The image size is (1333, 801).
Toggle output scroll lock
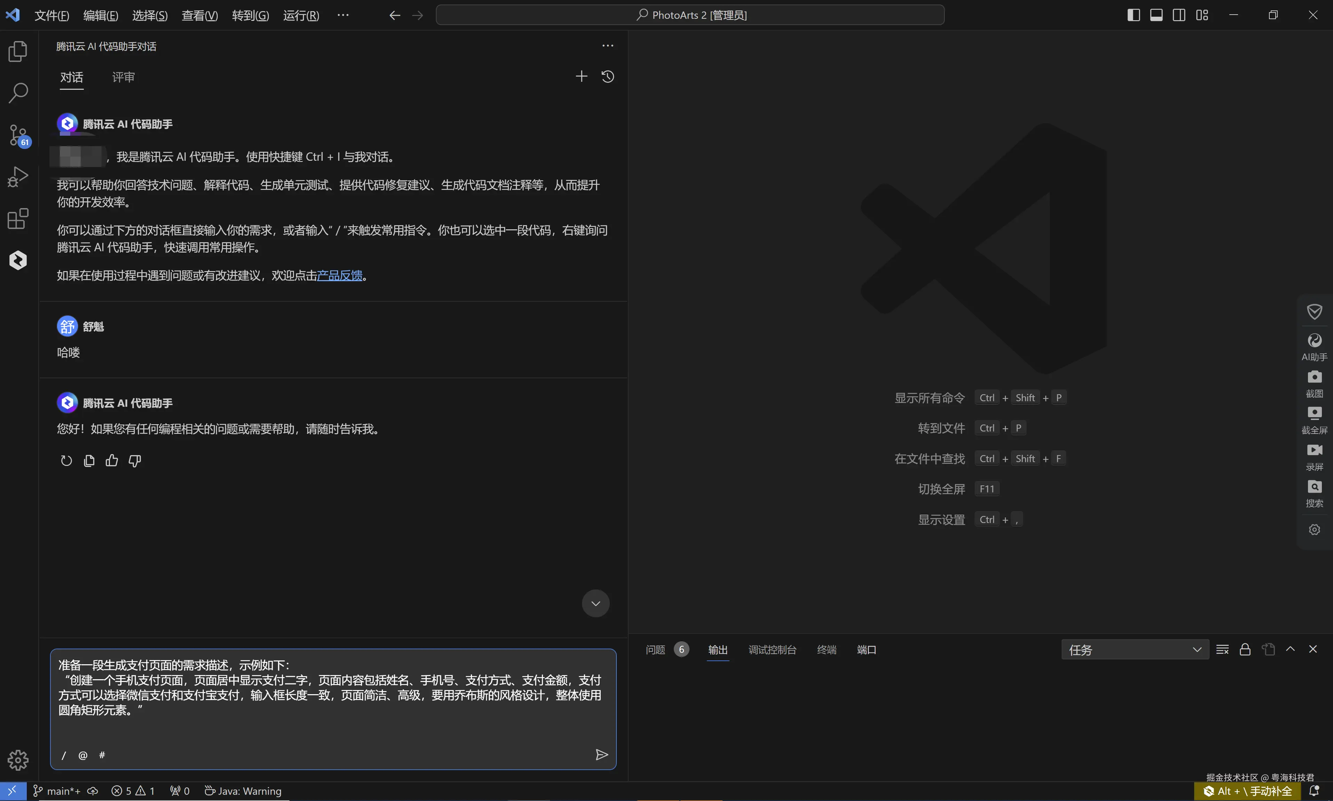coord(1245,649)
